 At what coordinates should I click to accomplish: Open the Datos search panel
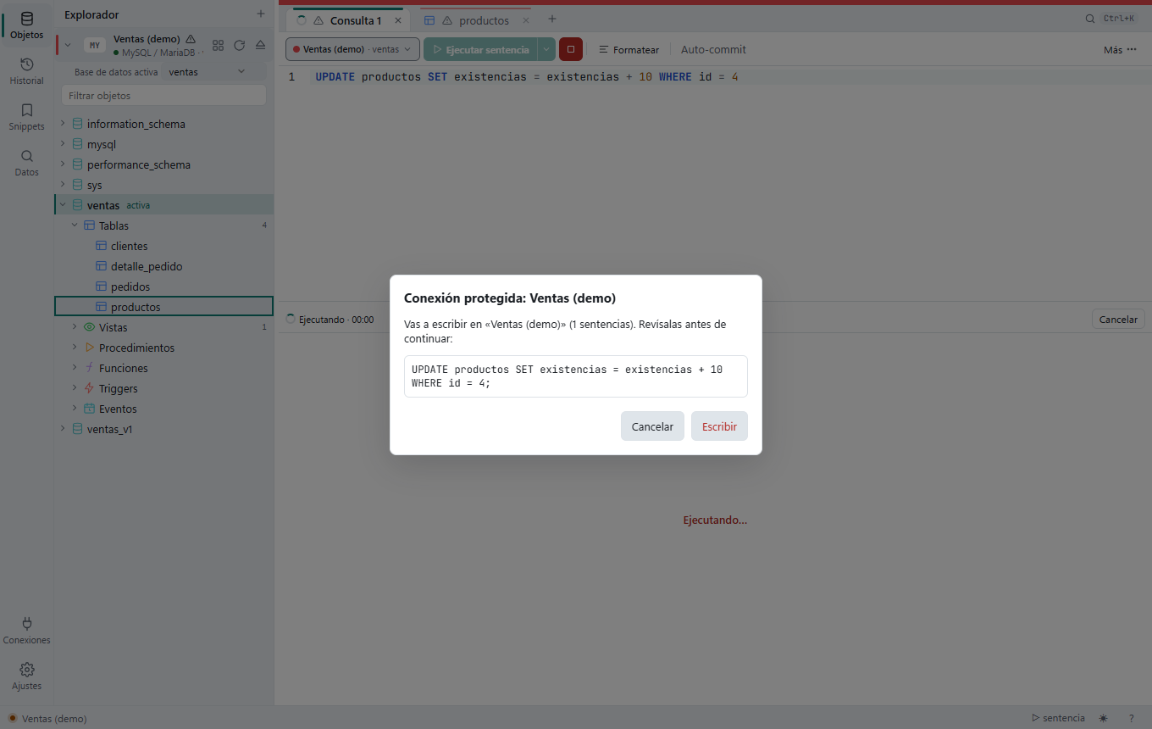(26, 163)
